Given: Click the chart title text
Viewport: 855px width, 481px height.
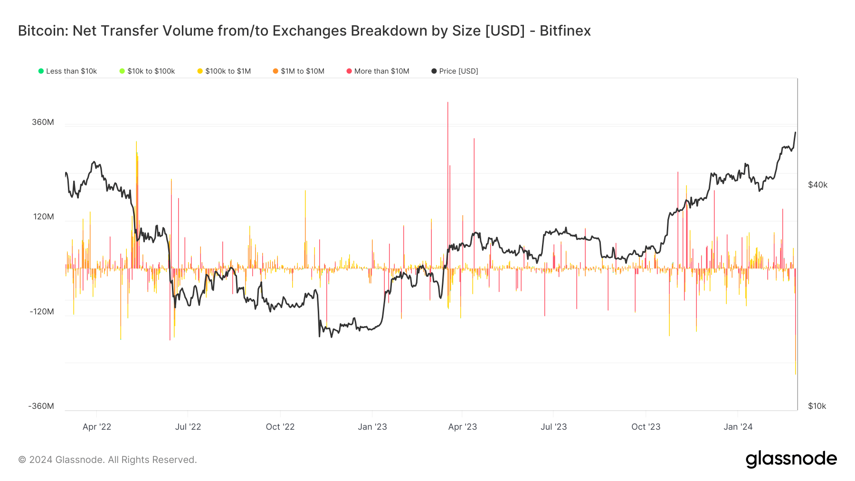Looking at the screenshot, I should (x=304, y=31).
